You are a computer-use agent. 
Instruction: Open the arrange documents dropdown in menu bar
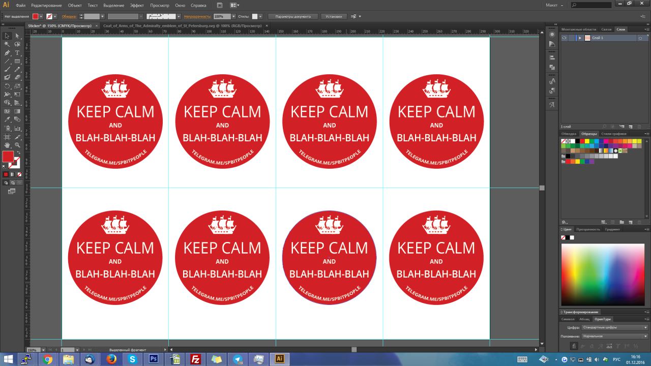click(x=234, y=5)
